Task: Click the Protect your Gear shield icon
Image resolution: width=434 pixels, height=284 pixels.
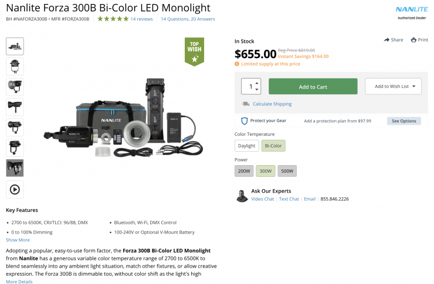Action: tap(245, 121)
